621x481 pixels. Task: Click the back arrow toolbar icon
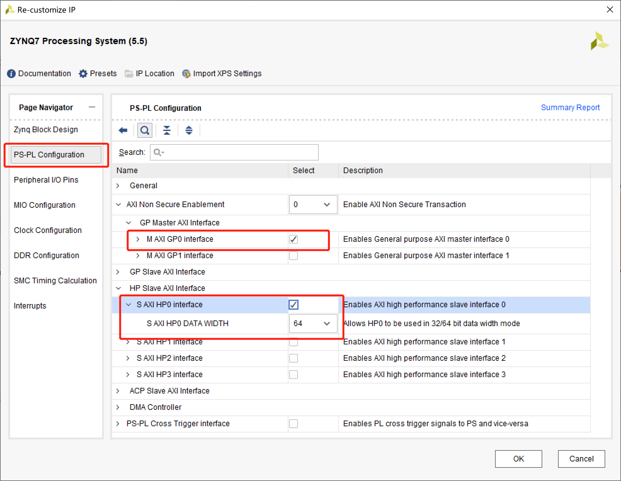click(x=123, y=130)
